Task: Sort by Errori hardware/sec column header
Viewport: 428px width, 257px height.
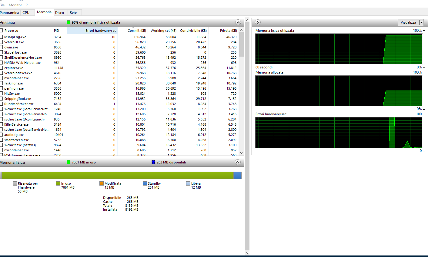Action: pos(92,31)
